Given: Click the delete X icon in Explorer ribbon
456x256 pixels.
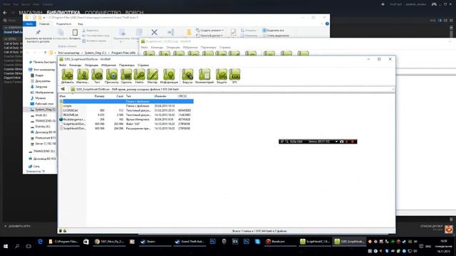Looking at the screenshot, I should [x=155, y=32].
